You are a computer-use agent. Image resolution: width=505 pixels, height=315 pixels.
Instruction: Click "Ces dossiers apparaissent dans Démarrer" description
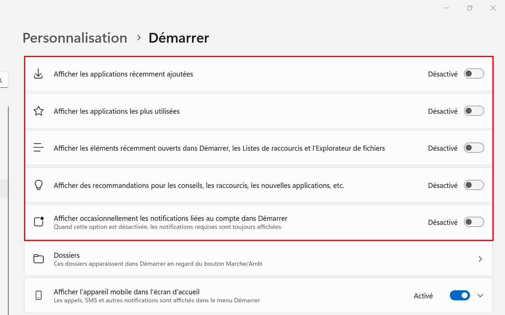pos(158,264)
